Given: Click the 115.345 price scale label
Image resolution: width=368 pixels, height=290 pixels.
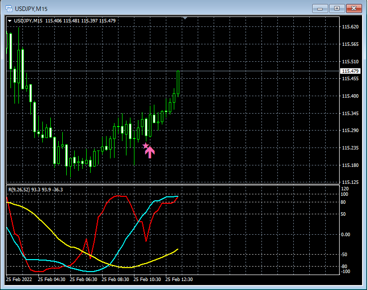Looking at the screenshot, I should coord(350,114).
